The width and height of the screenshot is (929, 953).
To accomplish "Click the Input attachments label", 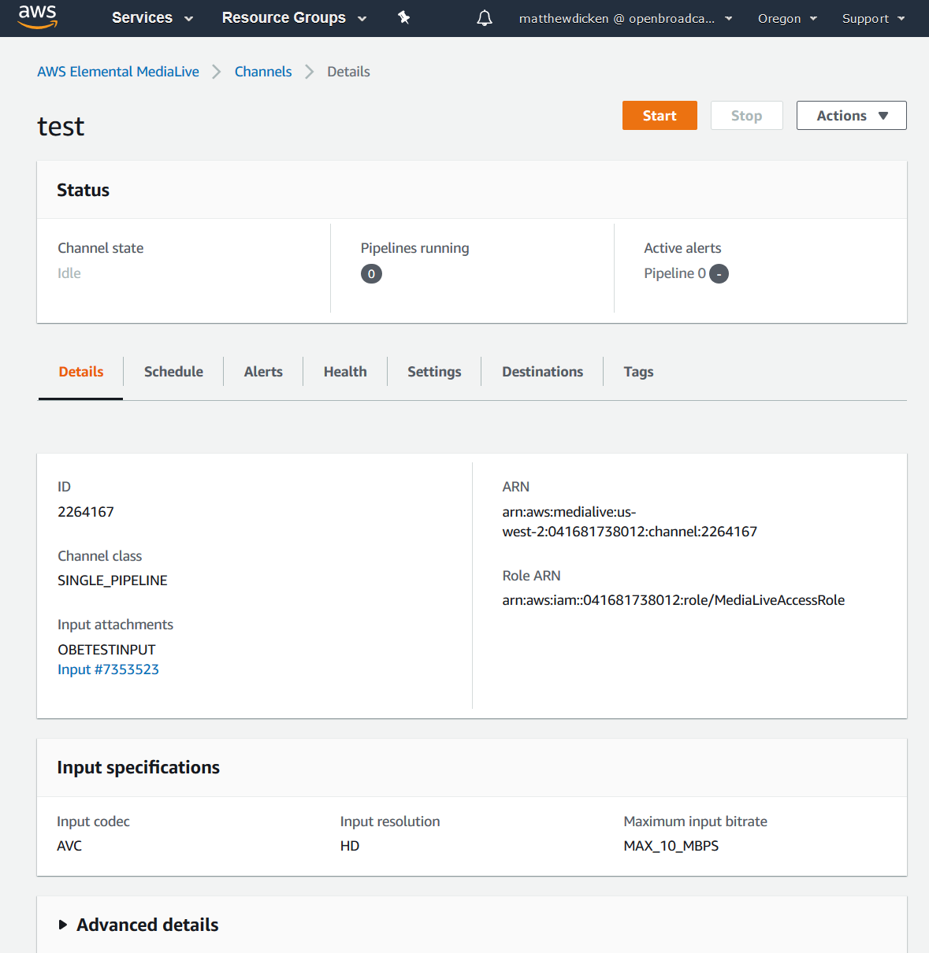I will coord(115,625).
